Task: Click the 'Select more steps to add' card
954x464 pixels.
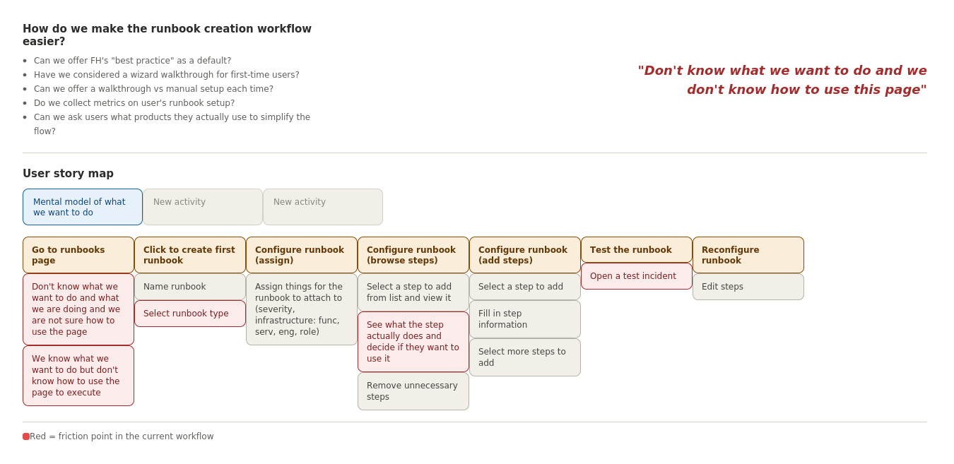Action: 525,357
